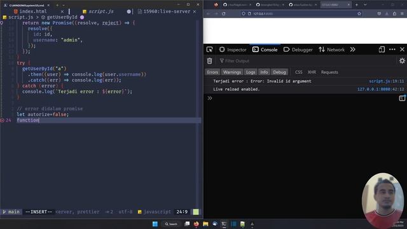The image size is (407, 229).
Task: Click getUserById breadcrumb in winbar
Action: pos(59,17)
